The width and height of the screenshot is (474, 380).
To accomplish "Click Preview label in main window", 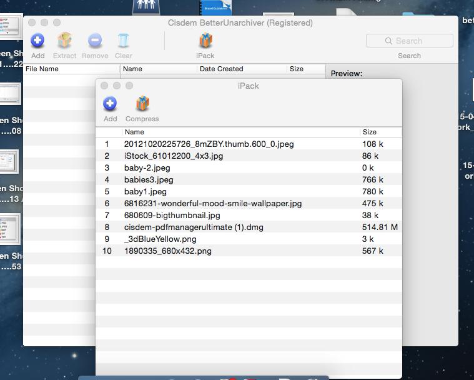I will click(347, 74).
